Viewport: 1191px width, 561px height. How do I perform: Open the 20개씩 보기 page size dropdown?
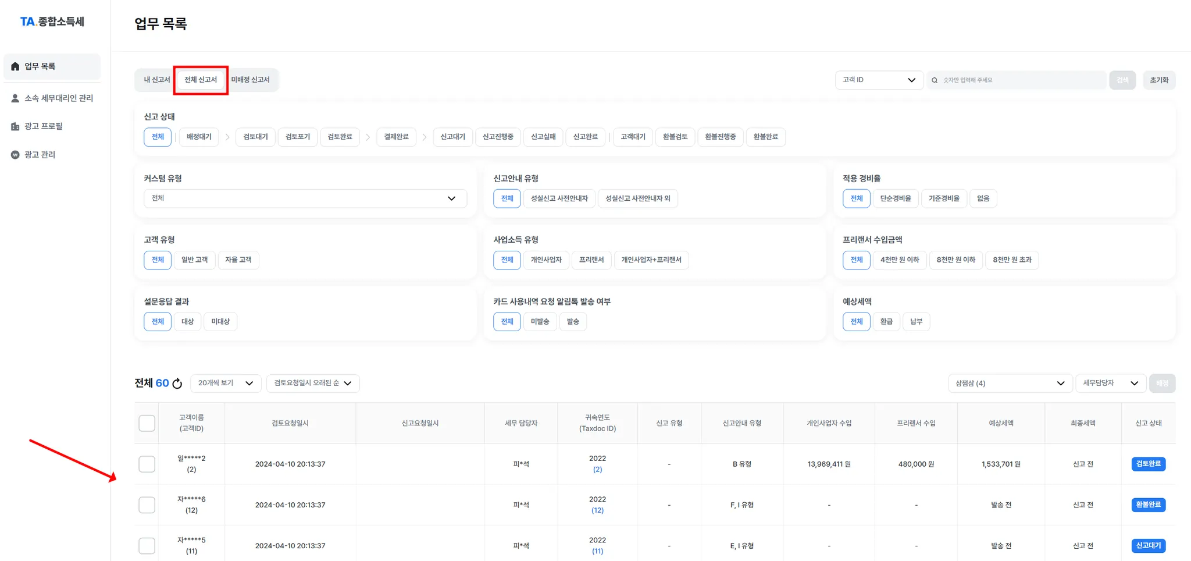click(x=225, y=383)
